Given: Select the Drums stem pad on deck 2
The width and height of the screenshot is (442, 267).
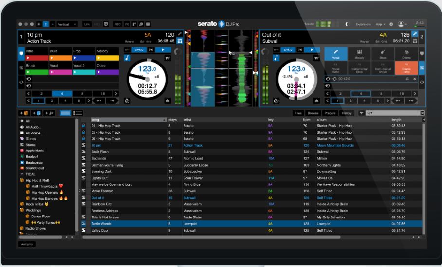Looking at the screenshot, I should 406,54.
